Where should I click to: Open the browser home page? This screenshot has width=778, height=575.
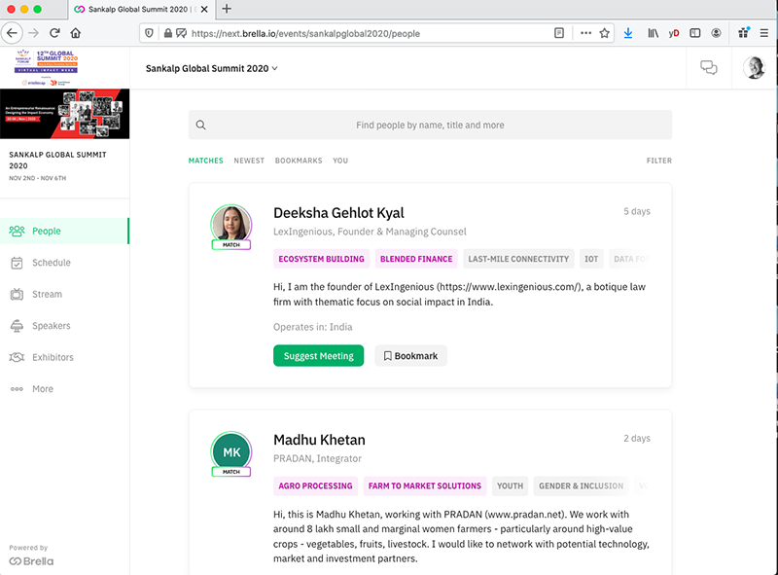coord(76,33)
